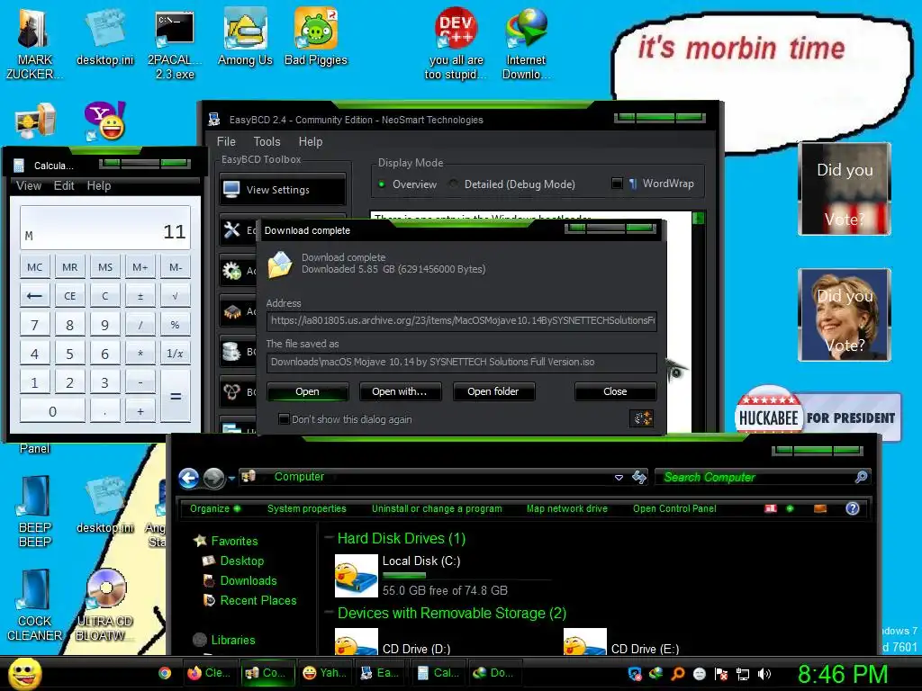Click the View Settings toolbox button in EasyBCD

point(282,189)
